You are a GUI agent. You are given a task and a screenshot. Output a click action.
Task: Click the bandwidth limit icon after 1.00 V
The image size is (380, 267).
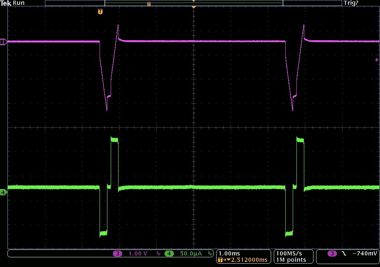(x=158, y=254)
